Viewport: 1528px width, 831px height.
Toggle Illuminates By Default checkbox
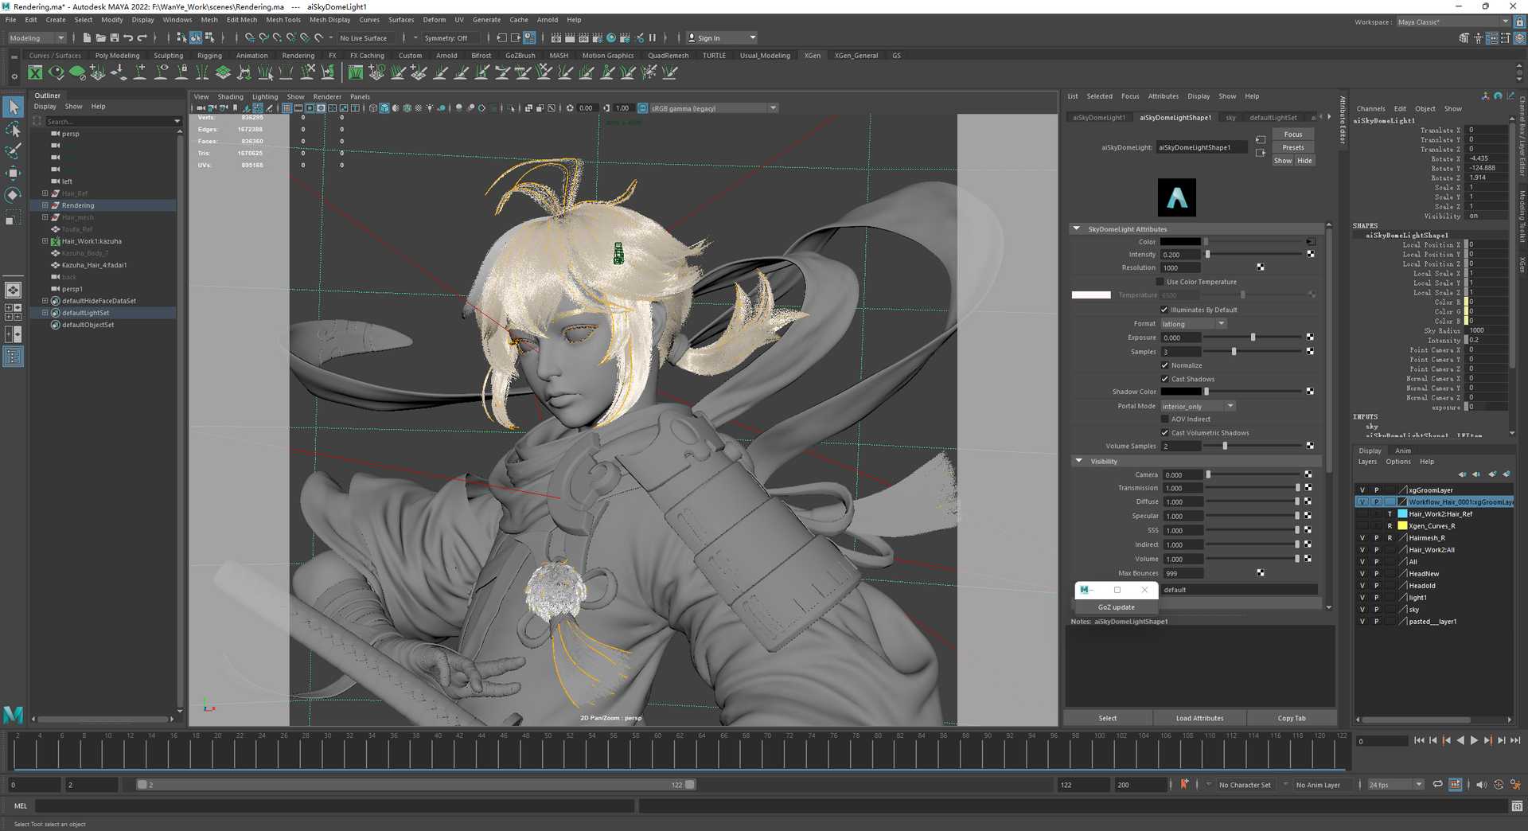coord(1164,310)
